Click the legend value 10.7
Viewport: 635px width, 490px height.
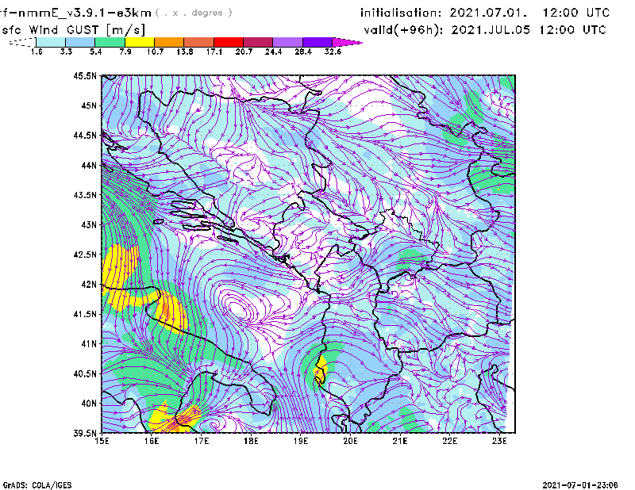[x=155, y=52]
